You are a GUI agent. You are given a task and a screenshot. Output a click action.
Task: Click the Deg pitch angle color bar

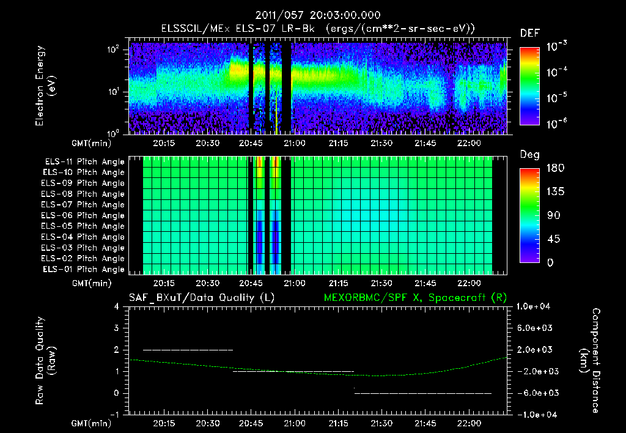pyautogui.click(x=529, y=215)
